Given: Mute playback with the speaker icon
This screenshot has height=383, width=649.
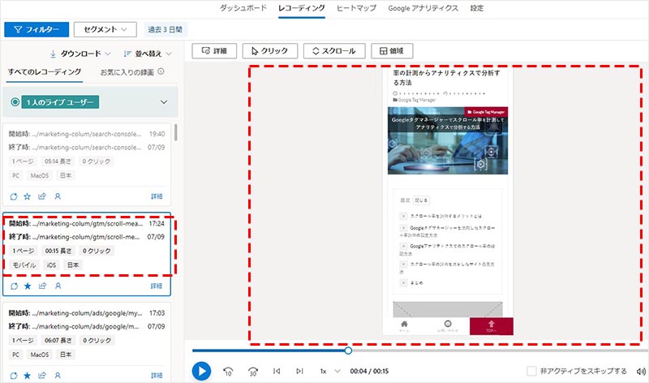Looking at the screenshot, I should click(641, 372).
